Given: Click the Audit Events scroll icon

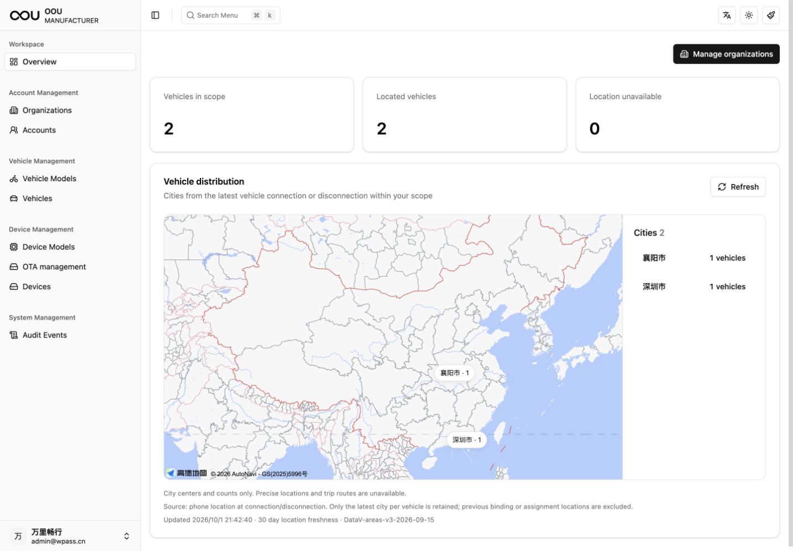Looking at the screenshot, I should (14, 335).
